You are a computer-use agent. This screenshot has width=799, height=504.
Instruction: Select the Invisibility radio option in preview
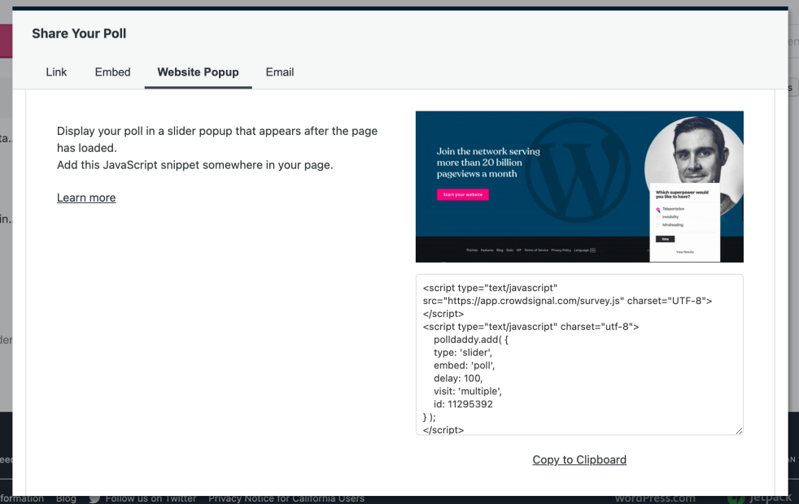[658, 217]
